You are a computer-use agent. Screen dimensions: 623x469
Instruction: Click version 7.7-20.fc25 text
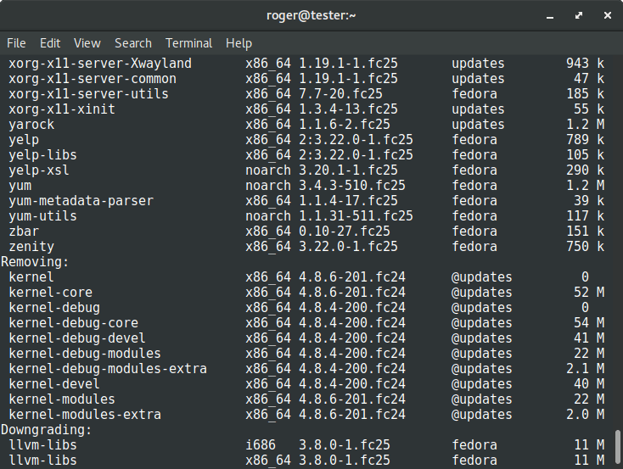pyautogui.click(x=340, y=94)
